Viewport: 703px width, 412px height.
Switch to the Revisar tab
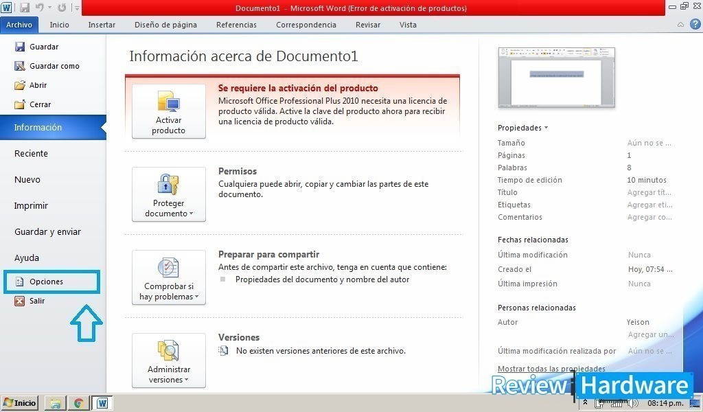(368, 25)
